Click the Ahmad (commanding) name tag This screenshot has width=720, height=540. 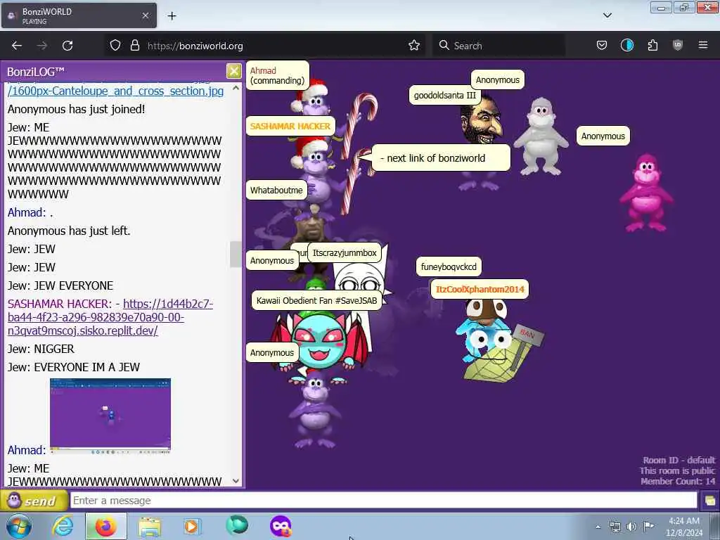click(277, 75)
